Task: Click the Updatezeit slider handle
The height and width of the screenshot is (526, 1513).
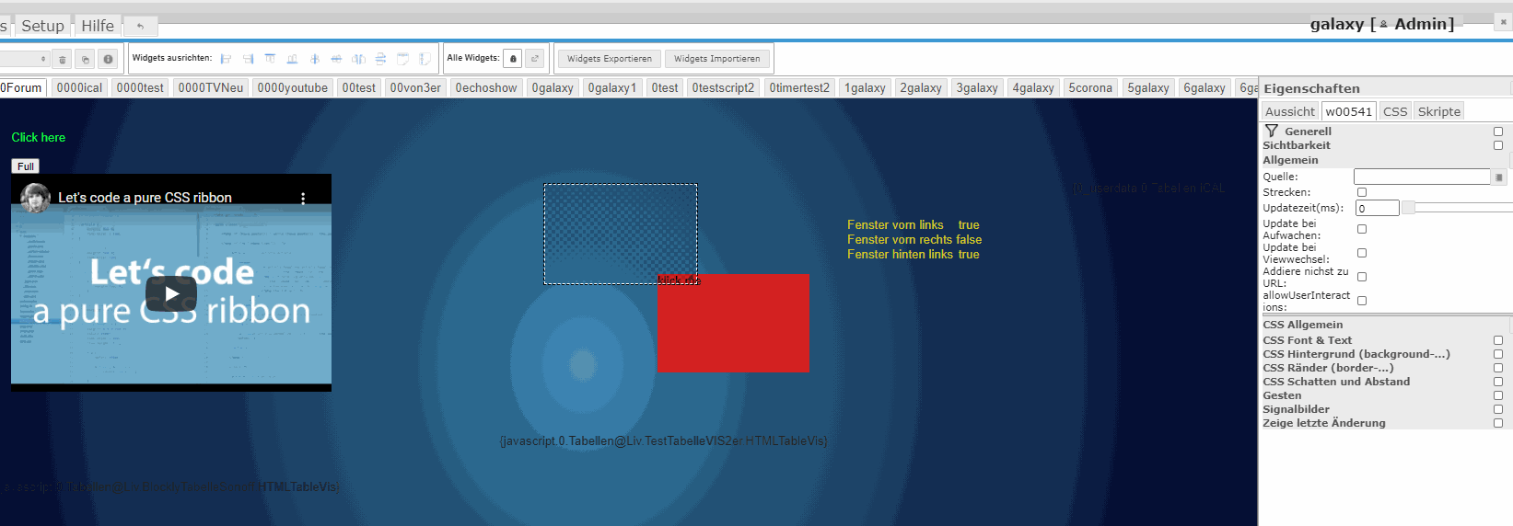Action: [x=1408, y=208]
